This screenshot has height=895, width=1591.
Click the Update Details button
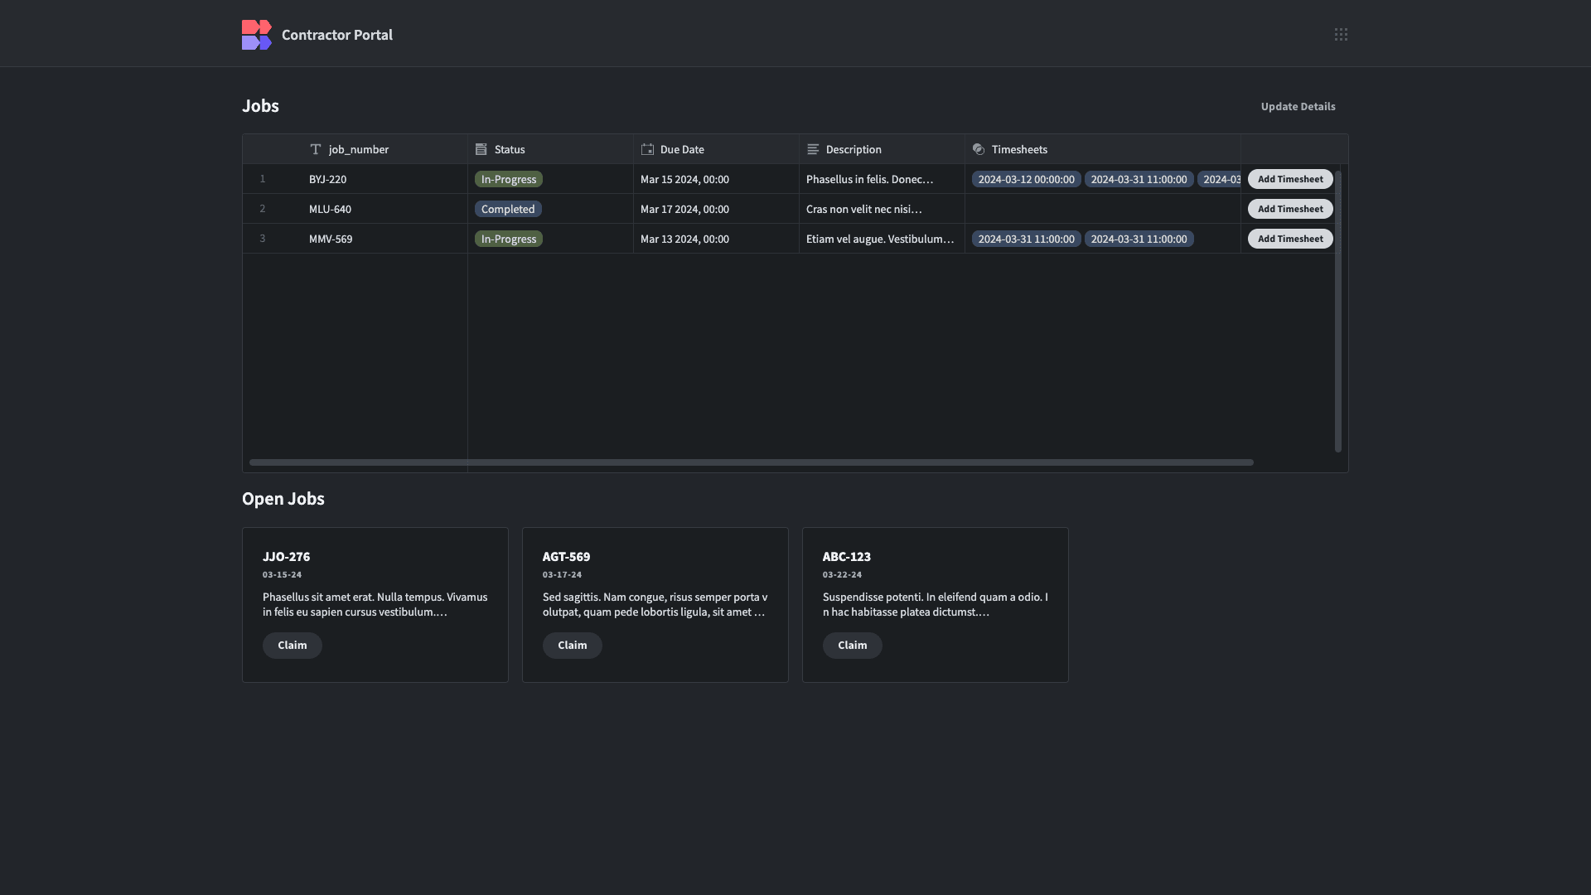[1298, 106]
